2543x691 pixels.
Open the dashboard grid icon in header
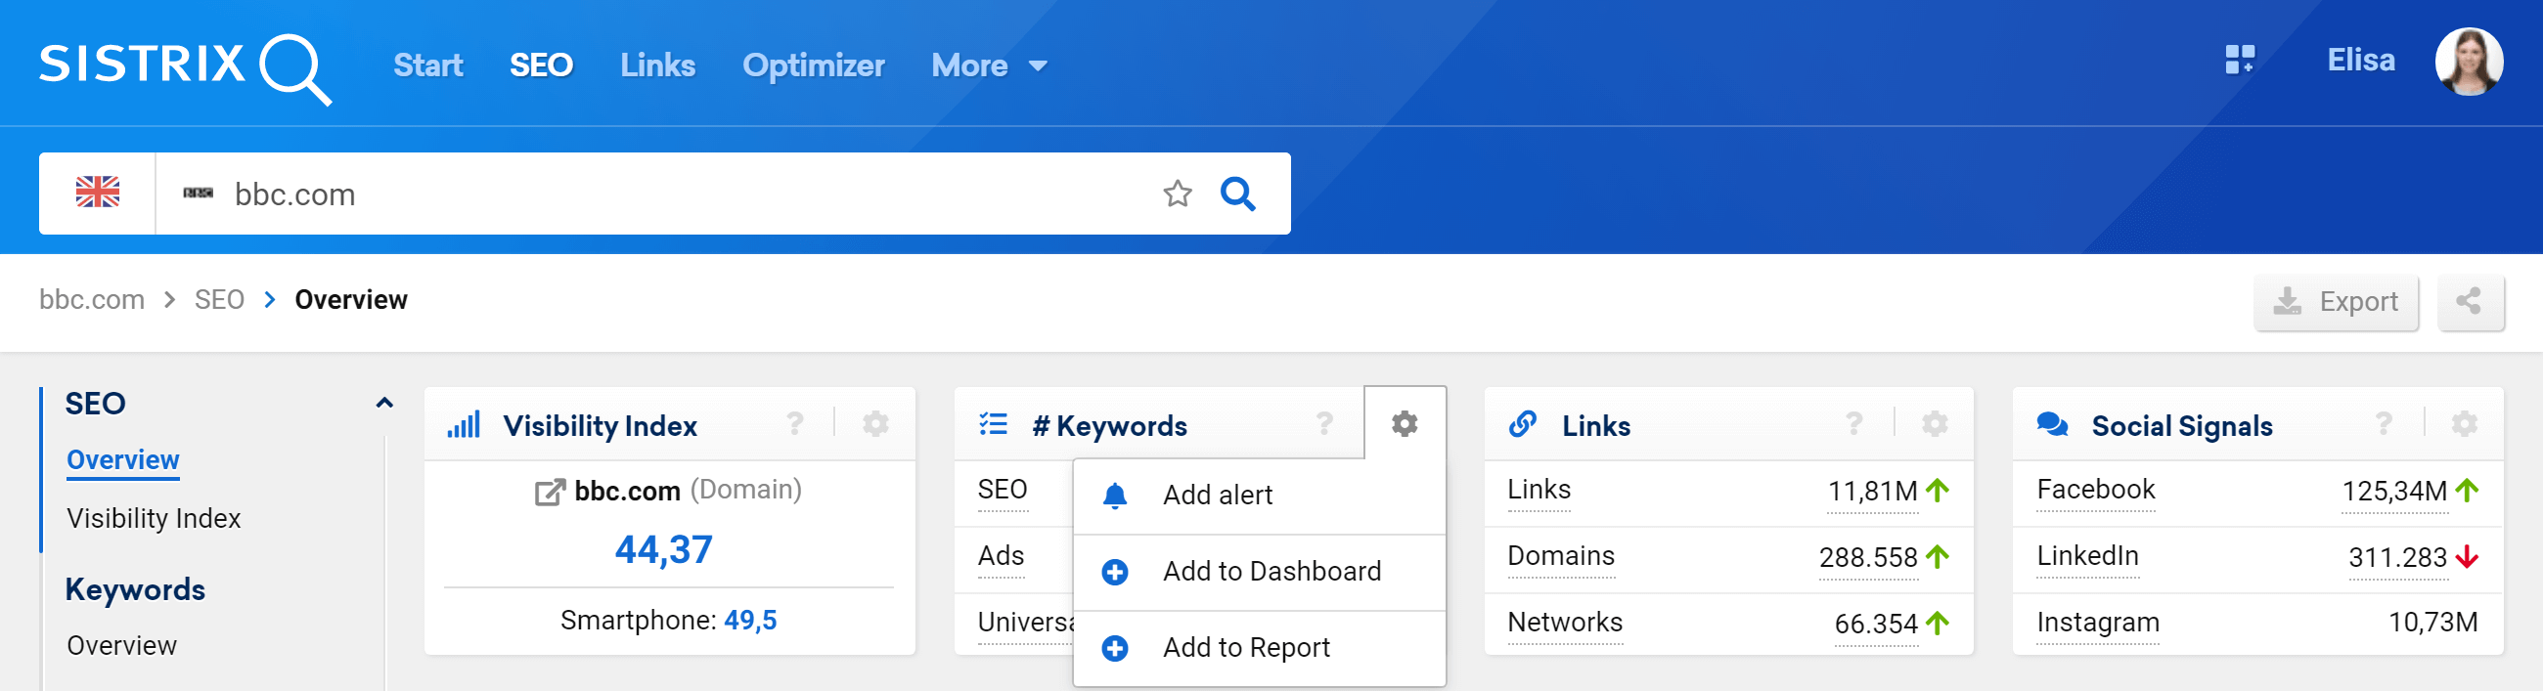coord(2239,60)
